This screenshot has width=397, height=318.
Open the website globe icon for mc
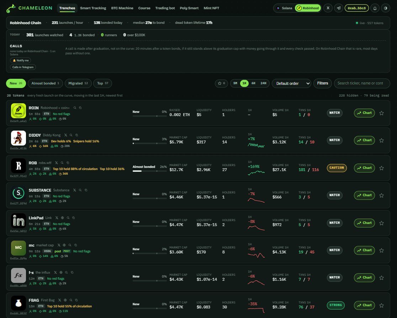point(64,245)
